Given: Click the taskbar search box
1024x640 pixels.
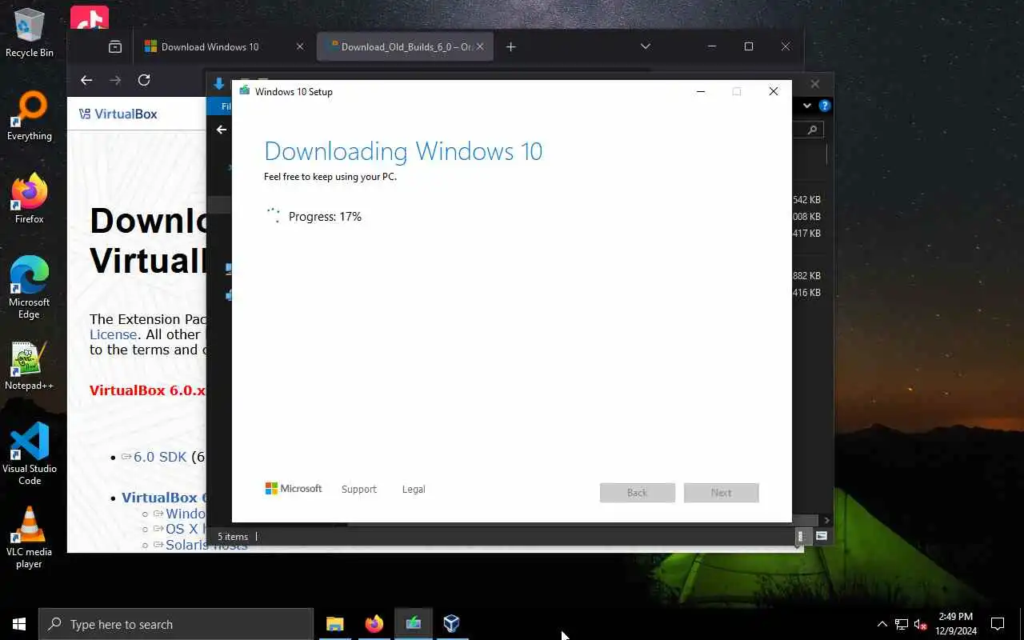Looking at the screenshot, I should (x=176, y=624).
